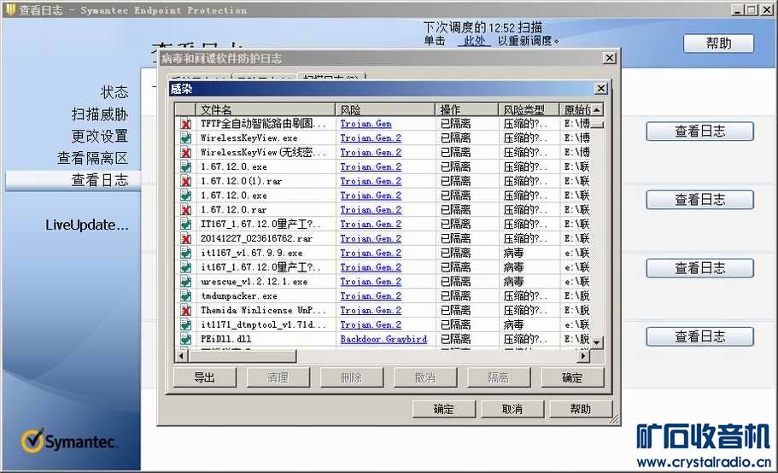Click the vertical scrollbar up arrow
The width and height of the screenshot is (778, 473).
click(x=597, y=109)
